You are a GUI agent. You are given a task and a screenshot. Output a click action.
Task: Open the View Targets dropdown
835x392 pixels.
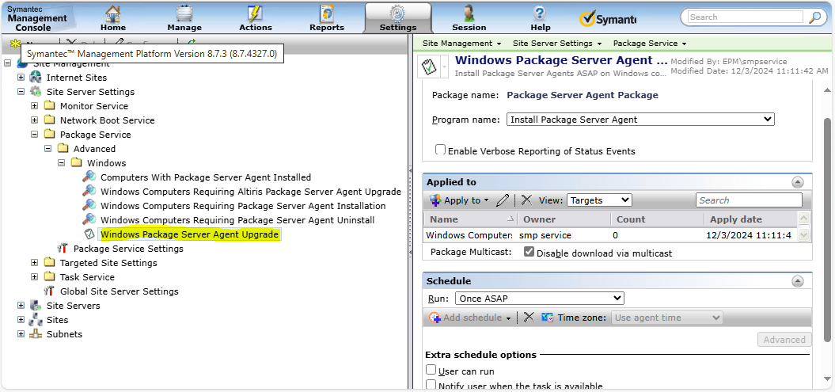point(599,200)
